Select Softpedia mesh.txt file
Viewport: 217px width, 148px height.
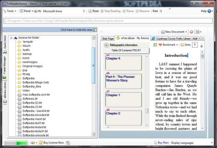tap(34, 119)
